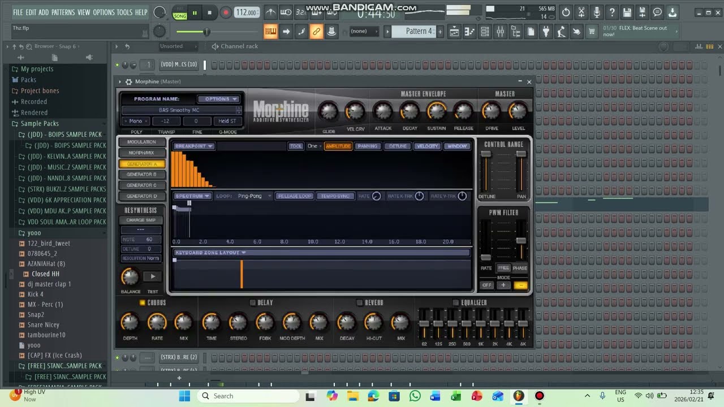
Task: Open the TOOLS menu
Action: 124,12
